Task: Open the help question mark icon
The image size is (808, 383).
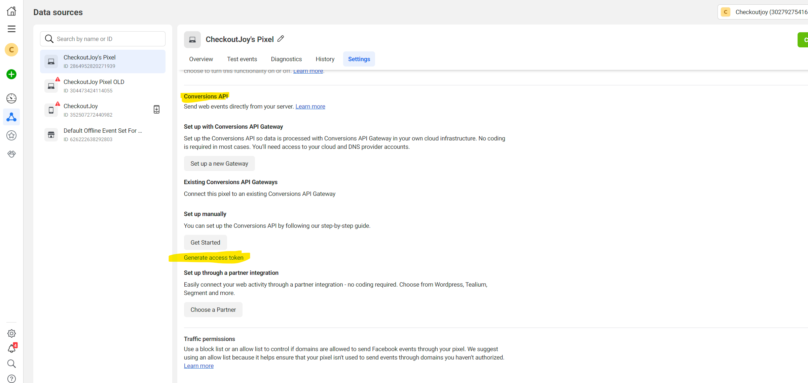Action: (11, 378)
